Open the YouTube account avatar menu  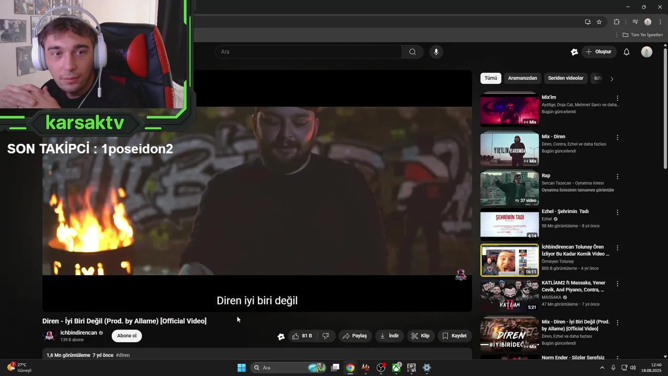click(647, 52)
